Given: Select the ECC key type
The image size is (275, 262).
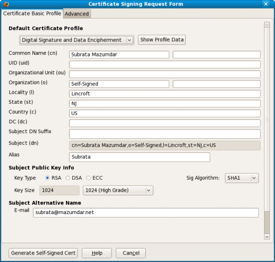Looking at the screenshot, I should pyautogui.click(x=88, y=178).
